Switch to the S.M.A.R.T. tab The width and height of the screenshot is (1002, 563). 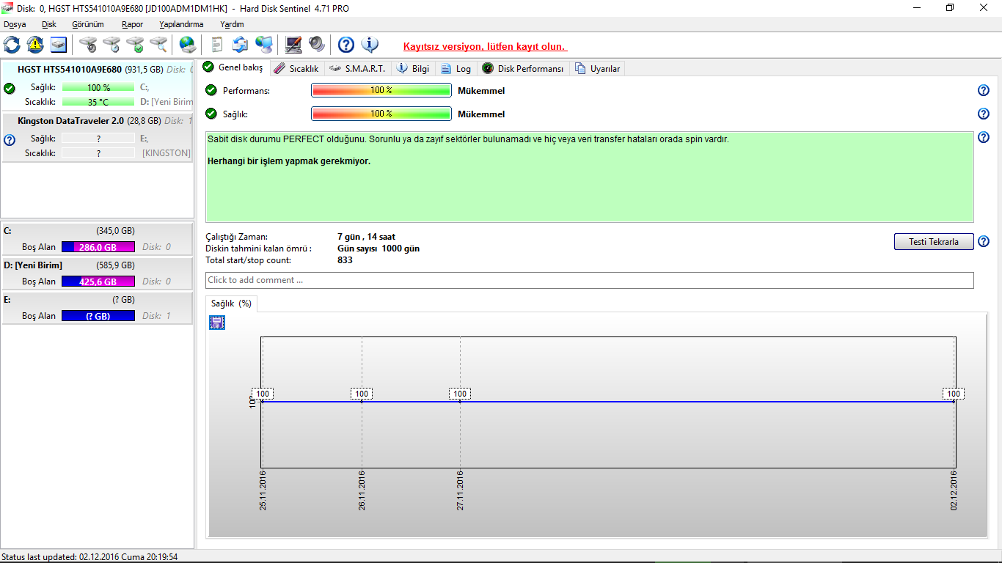[357, 69]
